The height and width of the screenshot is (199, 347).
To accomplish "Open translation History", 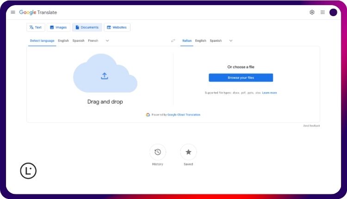I will point(158,152).
